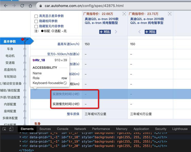Screen dimensions: 191x152
Task: Jump to 变速箱 section
Action: pyautogui.click(x=10, y=63)
